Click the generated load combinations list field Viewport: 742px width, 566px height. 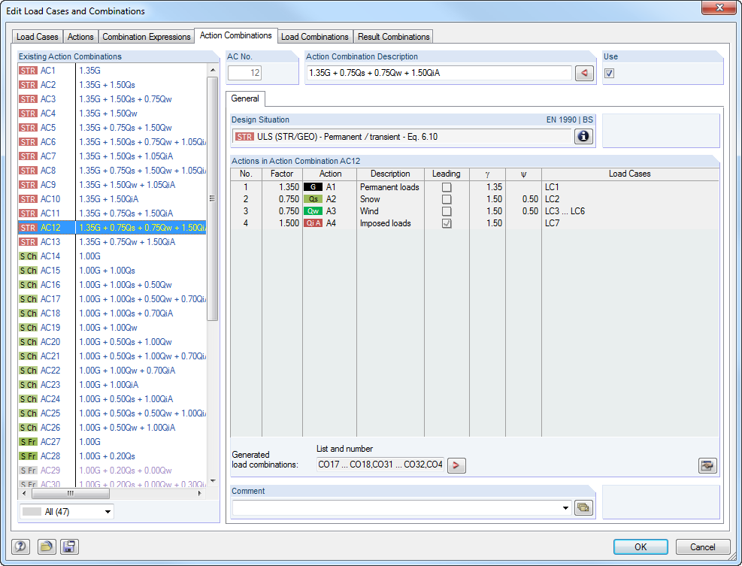[380, 465]
